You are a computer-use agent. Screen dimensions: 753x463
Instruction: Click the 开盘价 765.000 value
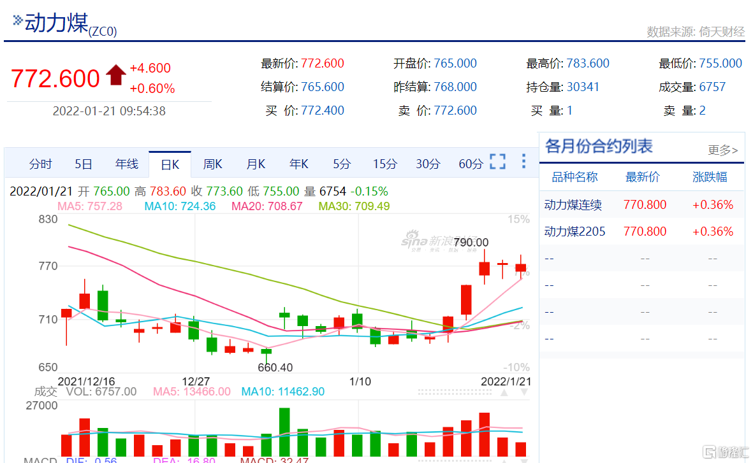click(455, 63)
